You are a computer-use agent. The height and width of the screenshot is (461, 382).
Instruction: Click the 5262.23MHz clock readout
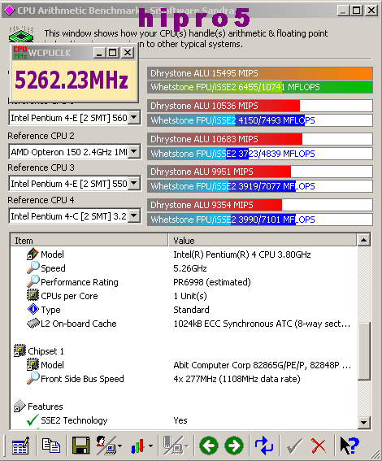[x=72, y=80]
